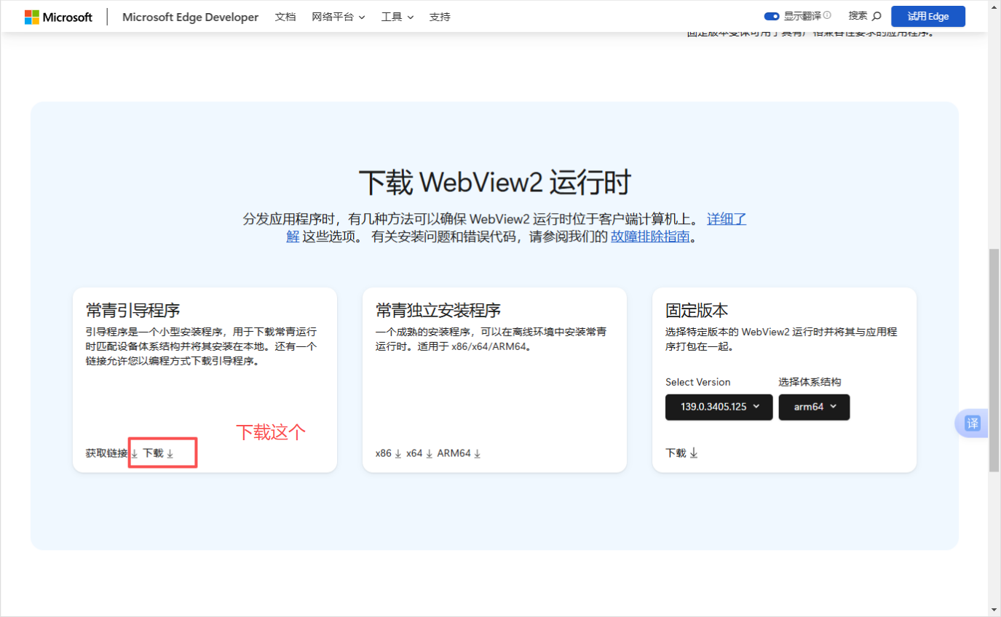The width and height of the screenshot is (1001, 617).
Task: Download the x64 standalone installer
Action: pos(419,453)
